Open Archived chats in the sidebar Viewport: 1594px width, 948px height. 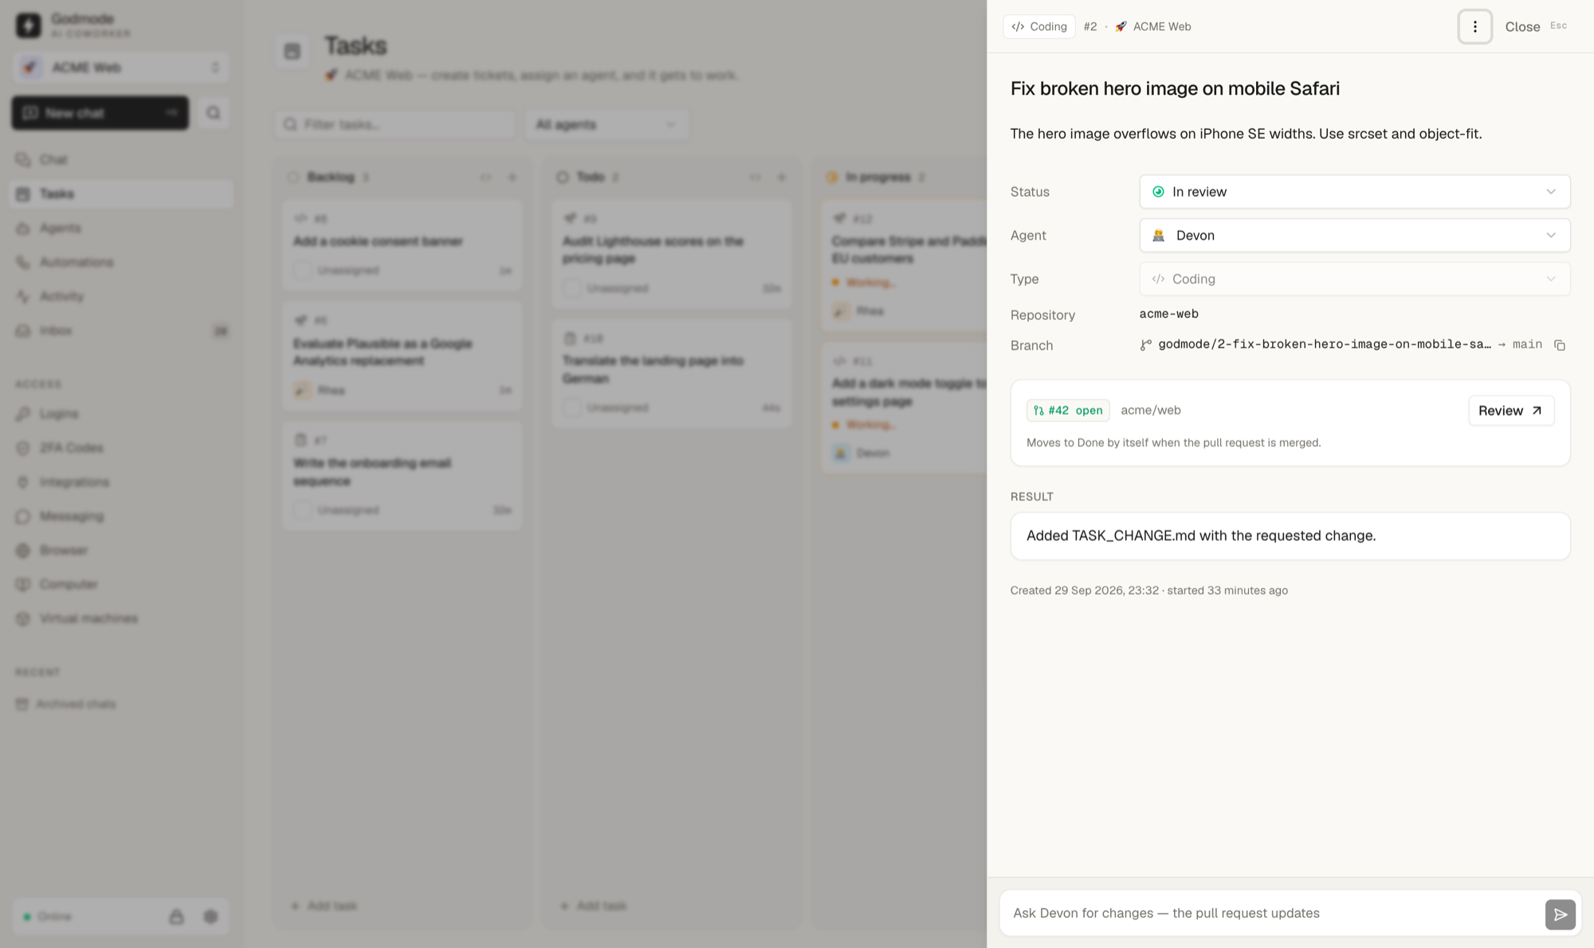pyautogui.click(x=121, y=703)
